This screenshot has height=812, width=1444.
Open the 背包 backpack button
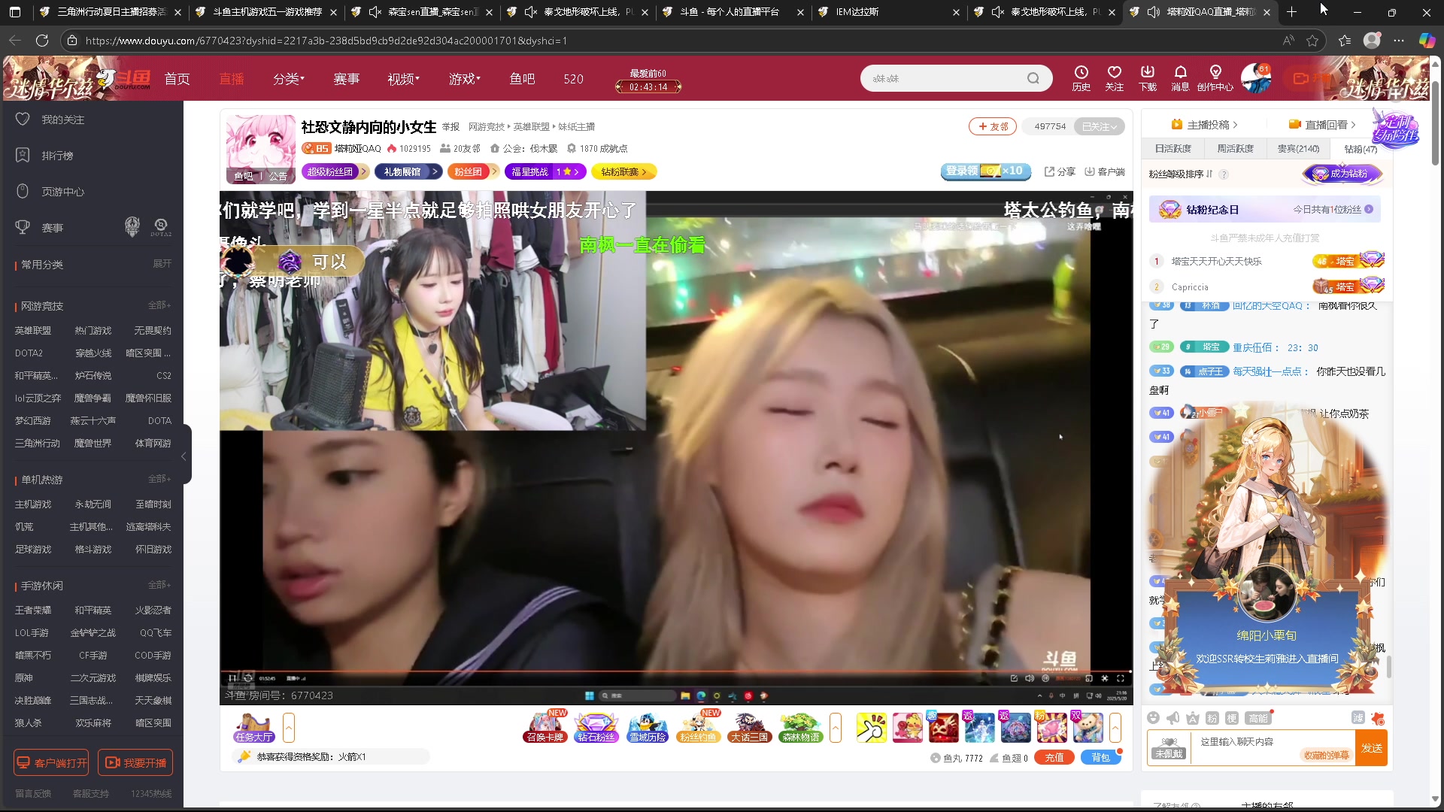tap(1101, 758)
